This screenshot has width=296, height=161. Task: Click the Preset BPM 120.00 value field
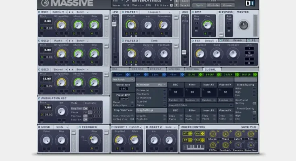coord(123,98)
